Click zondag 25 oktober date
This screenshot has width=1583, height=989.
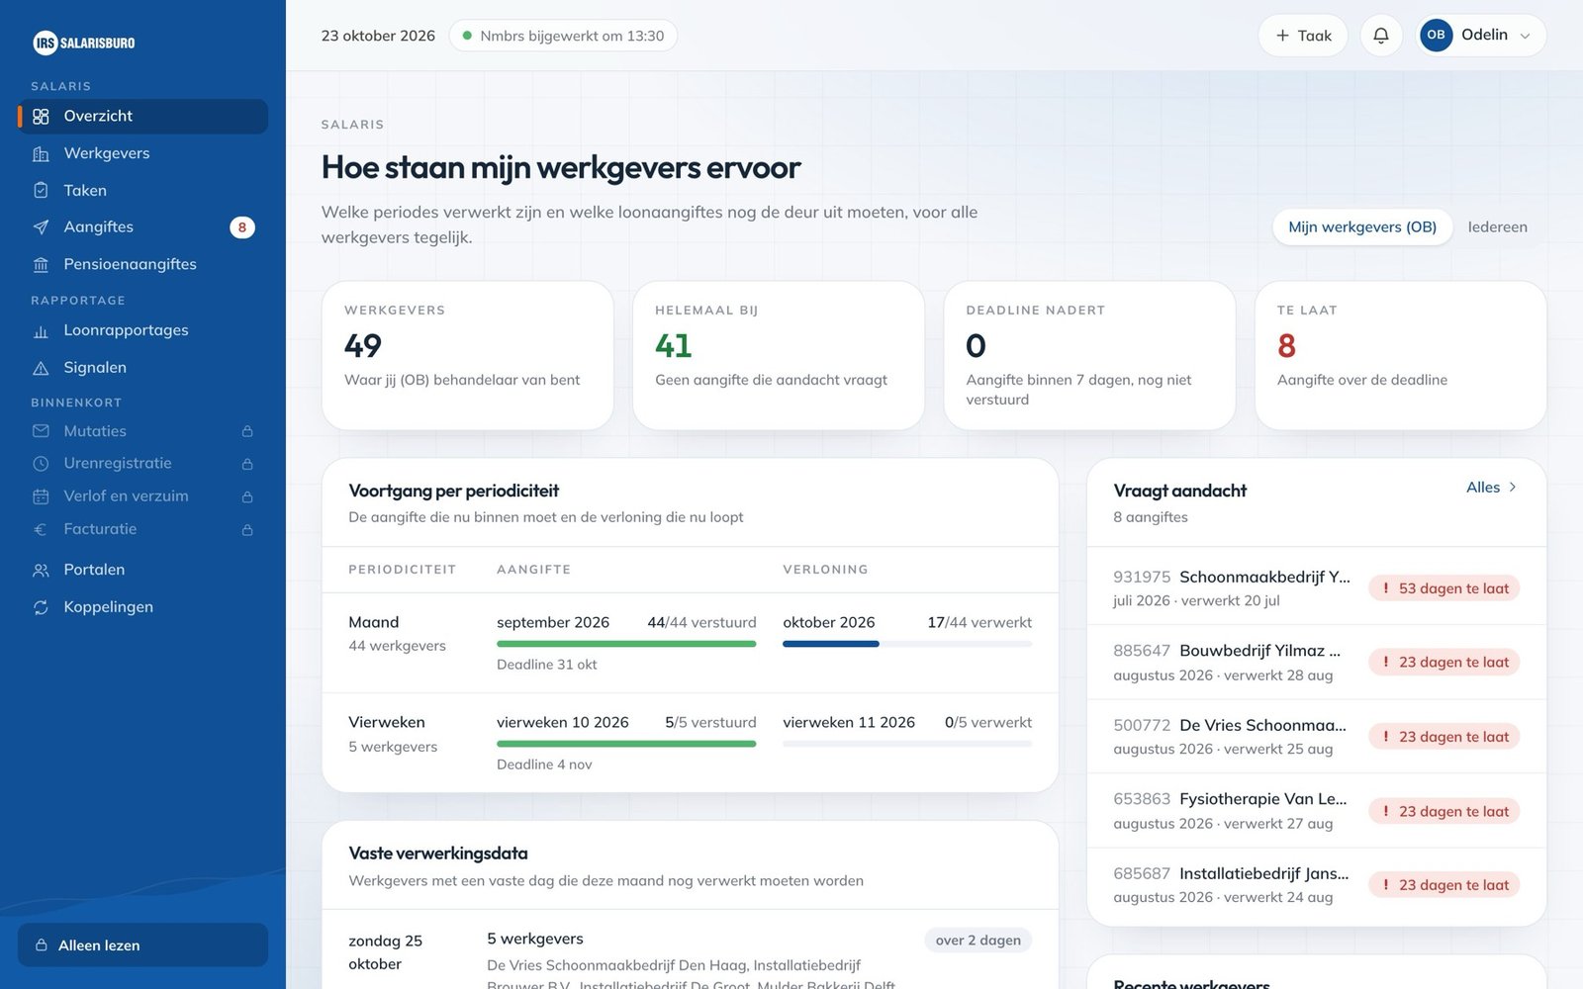(385, 952)
